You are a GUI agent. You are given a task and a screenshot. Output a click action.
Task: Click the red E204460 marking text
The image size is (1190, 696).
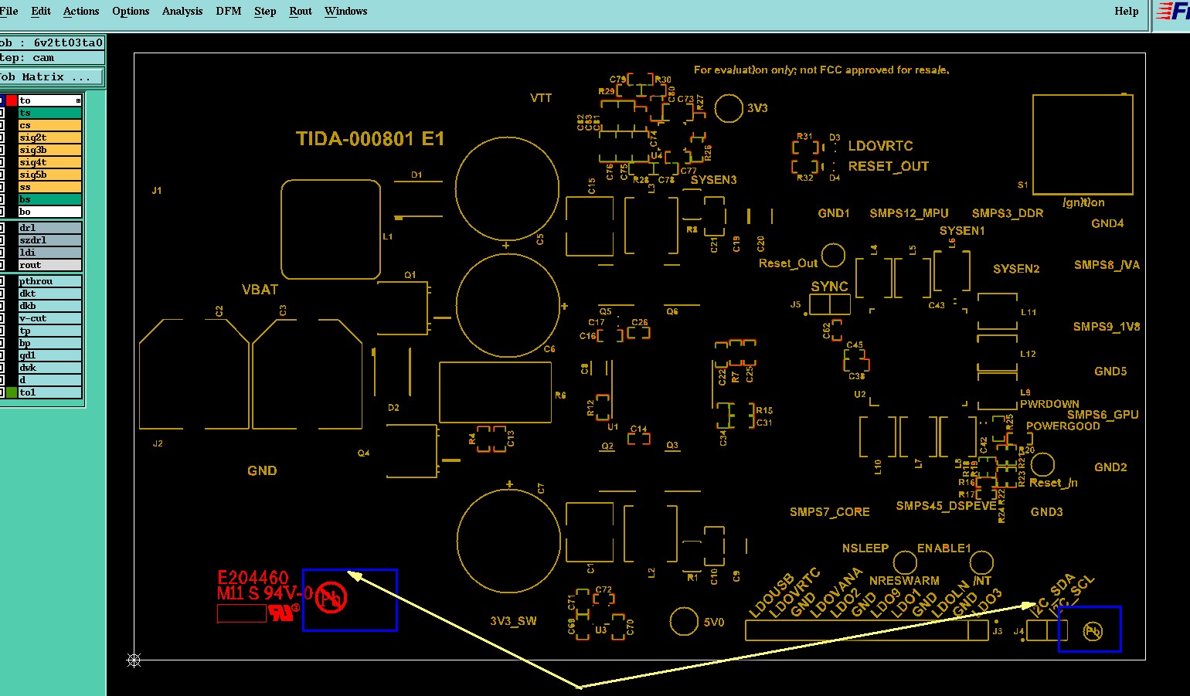pos(253,578)
